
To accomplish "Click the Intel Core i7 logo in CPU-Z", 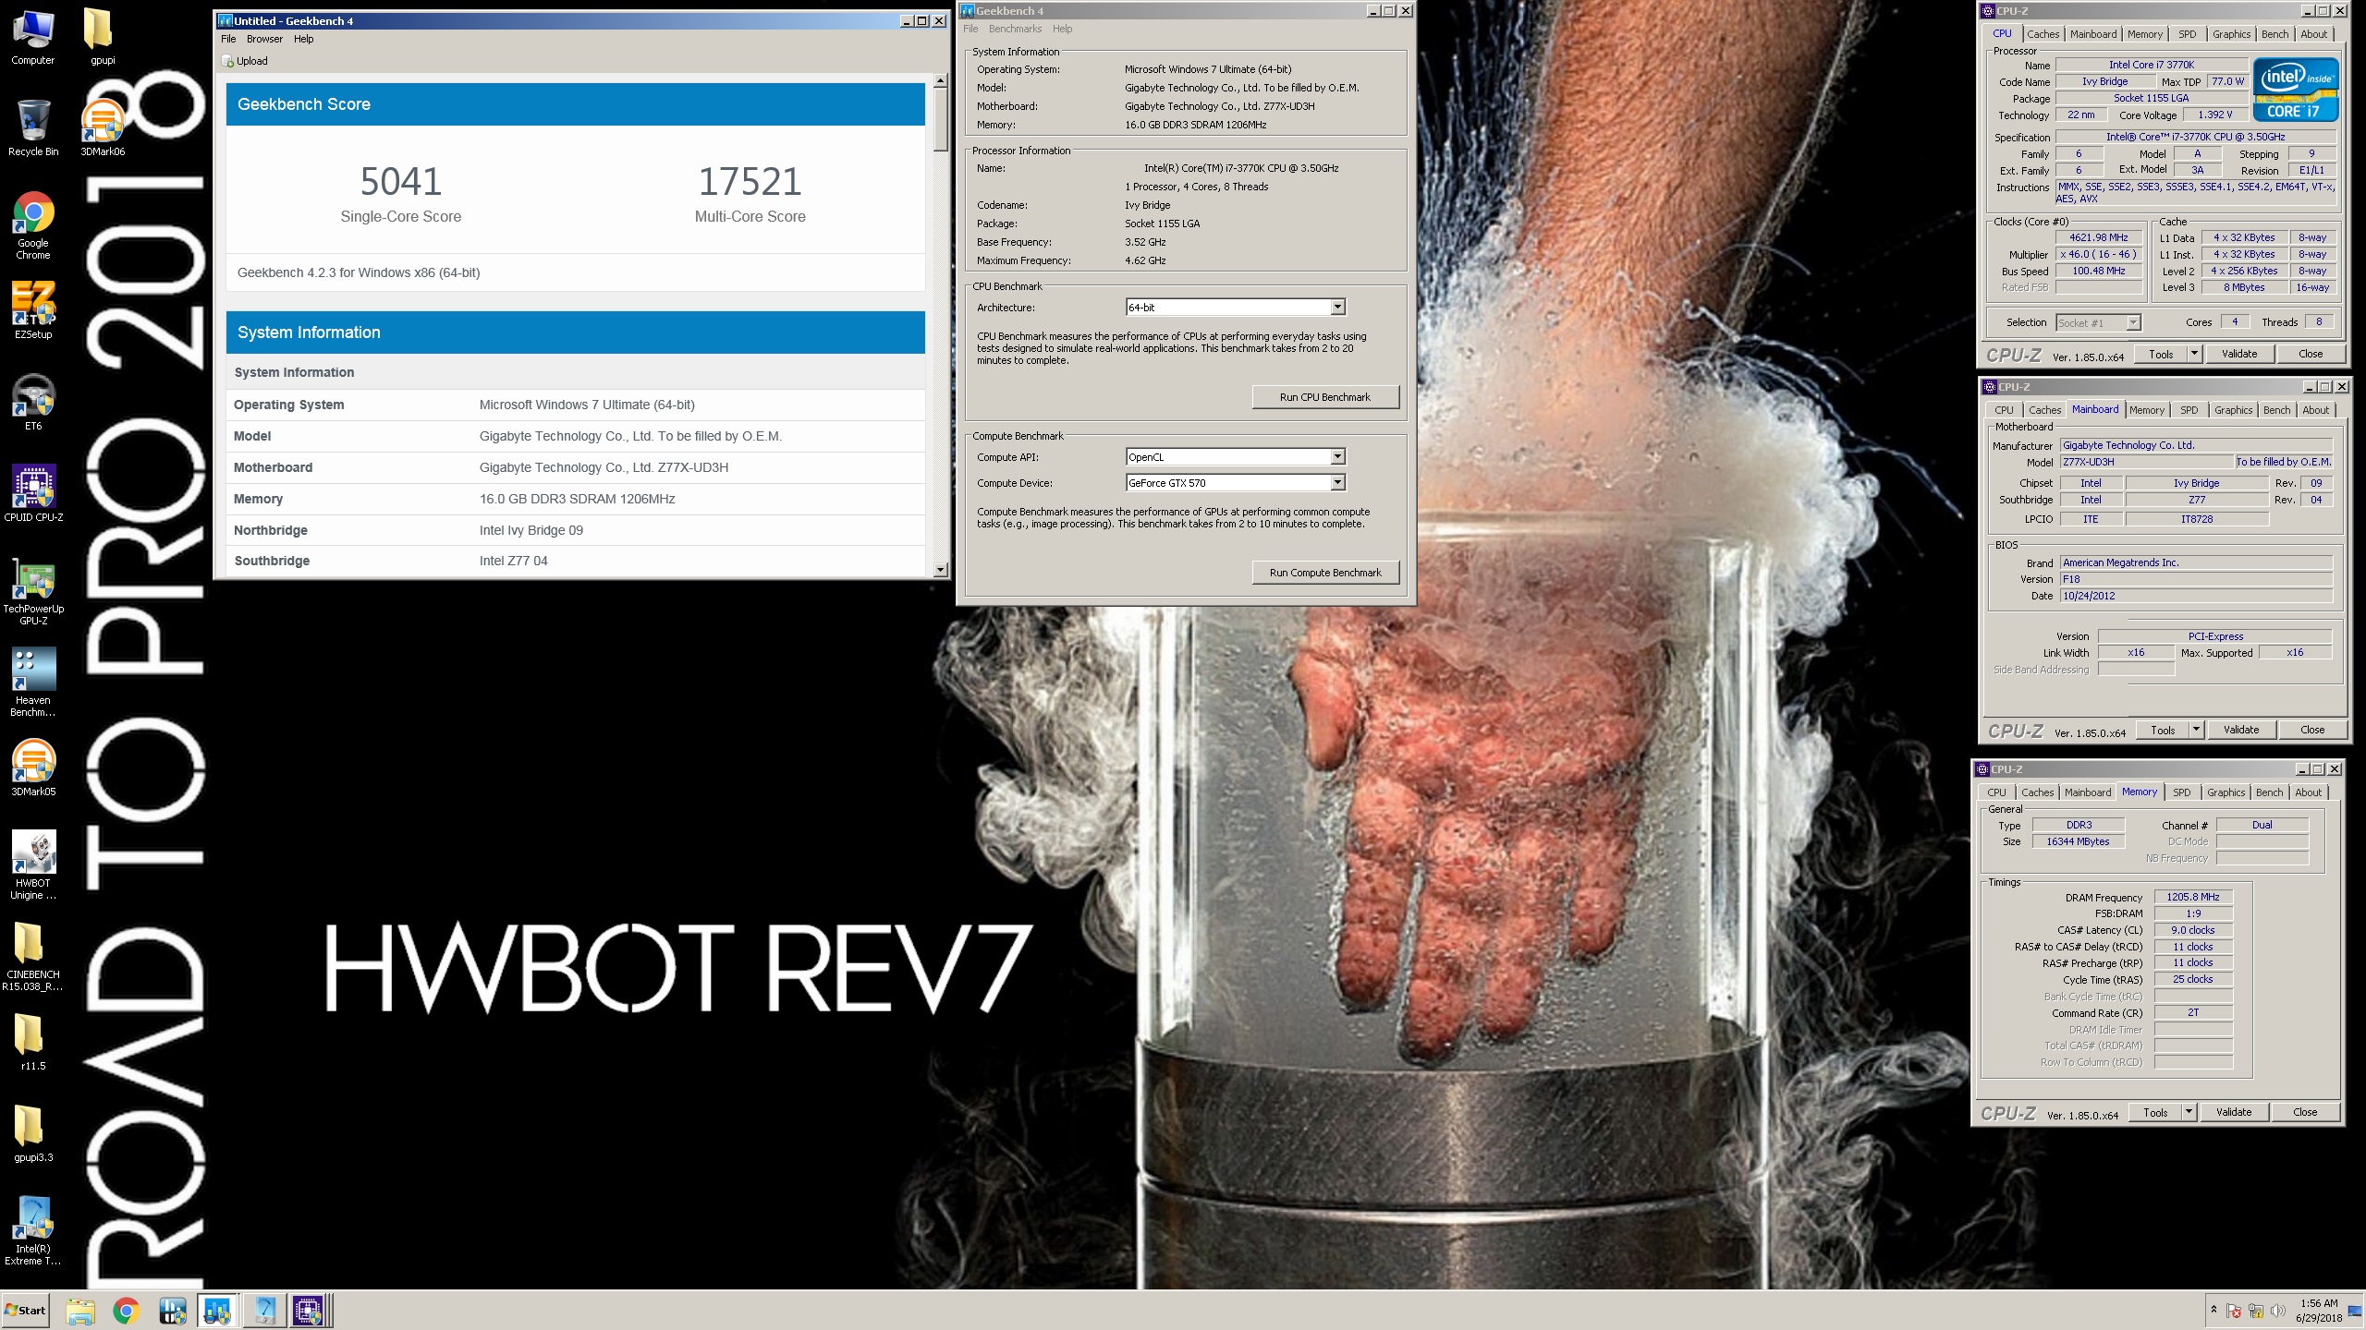I will tap(2296, 90).
